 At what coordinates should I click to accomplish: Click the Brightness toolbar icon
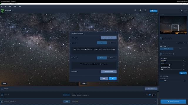pyautogui.click(x=145, y=11)
